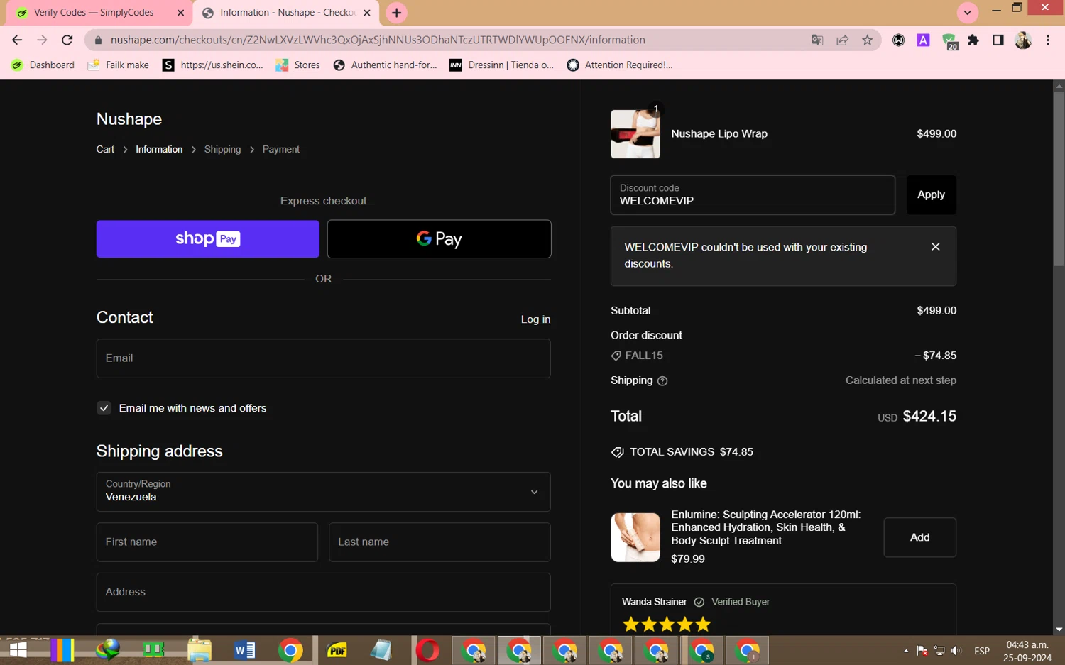Open the Windscribe extension icon
Image resolution: width=1065 pixels, height=665 pixels.
point(898,40)
